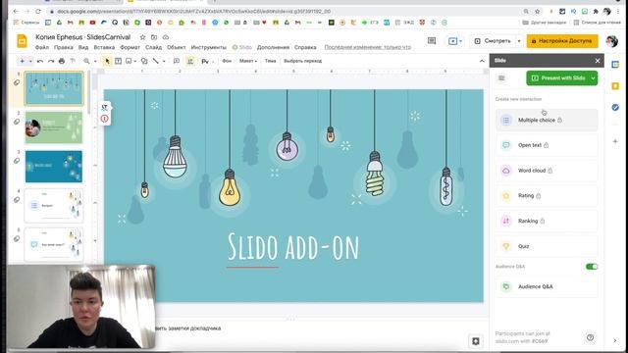Open the comment history icon

tap(432, 41)
